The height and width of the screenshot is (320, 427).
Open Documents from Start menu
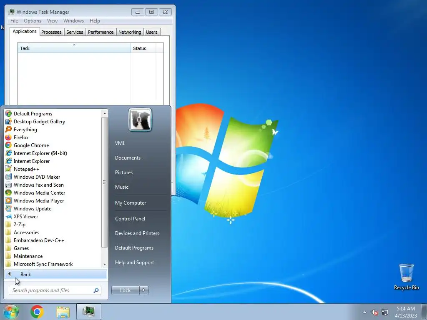[128, 158]
